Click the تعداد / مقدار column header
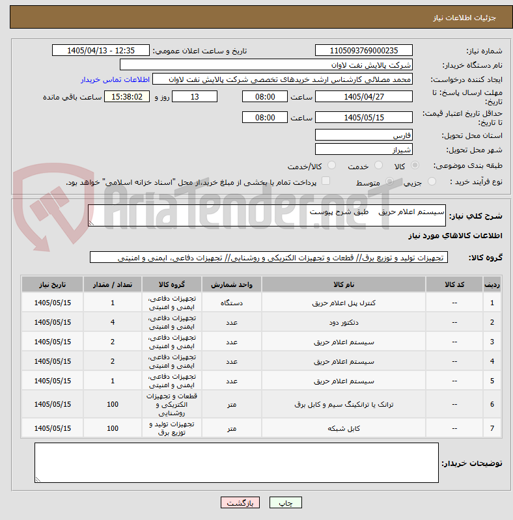The width and height of the screenshot is (513, 520). 113,284
